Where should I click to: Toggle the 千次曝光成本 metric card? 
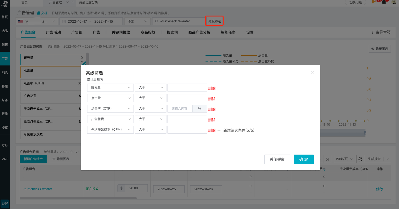point(51,111)
